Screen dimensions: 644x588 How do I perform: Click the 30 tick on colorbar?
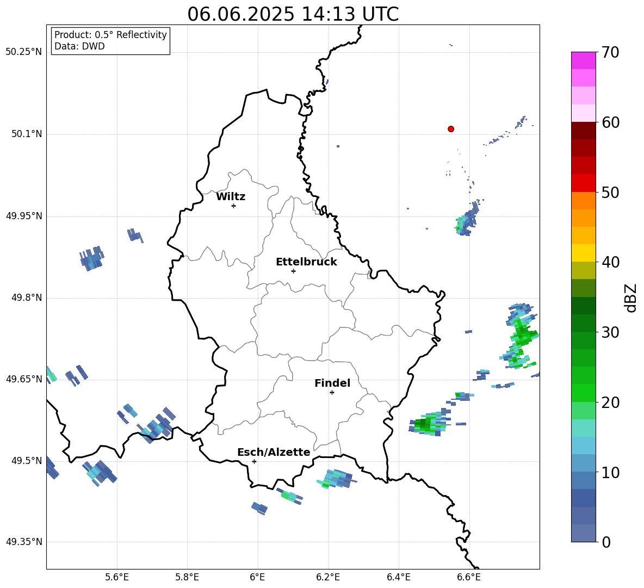pos(610,332)
